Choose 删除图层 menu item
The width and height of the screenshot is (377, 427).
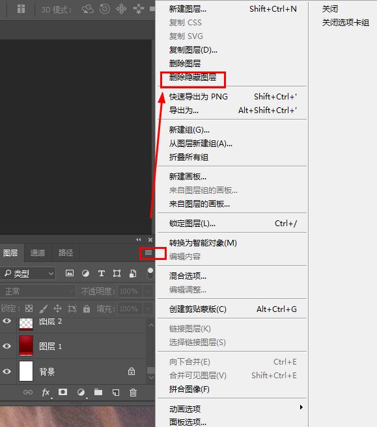click(185, 64)
